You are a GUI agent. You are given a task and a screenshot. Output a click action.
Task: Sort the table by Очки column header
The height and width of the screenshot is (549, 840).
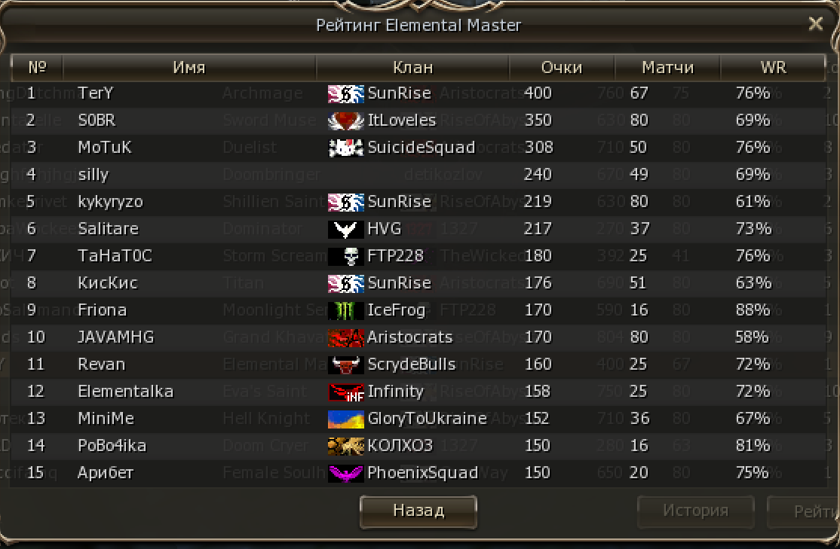tap(562, 68)
